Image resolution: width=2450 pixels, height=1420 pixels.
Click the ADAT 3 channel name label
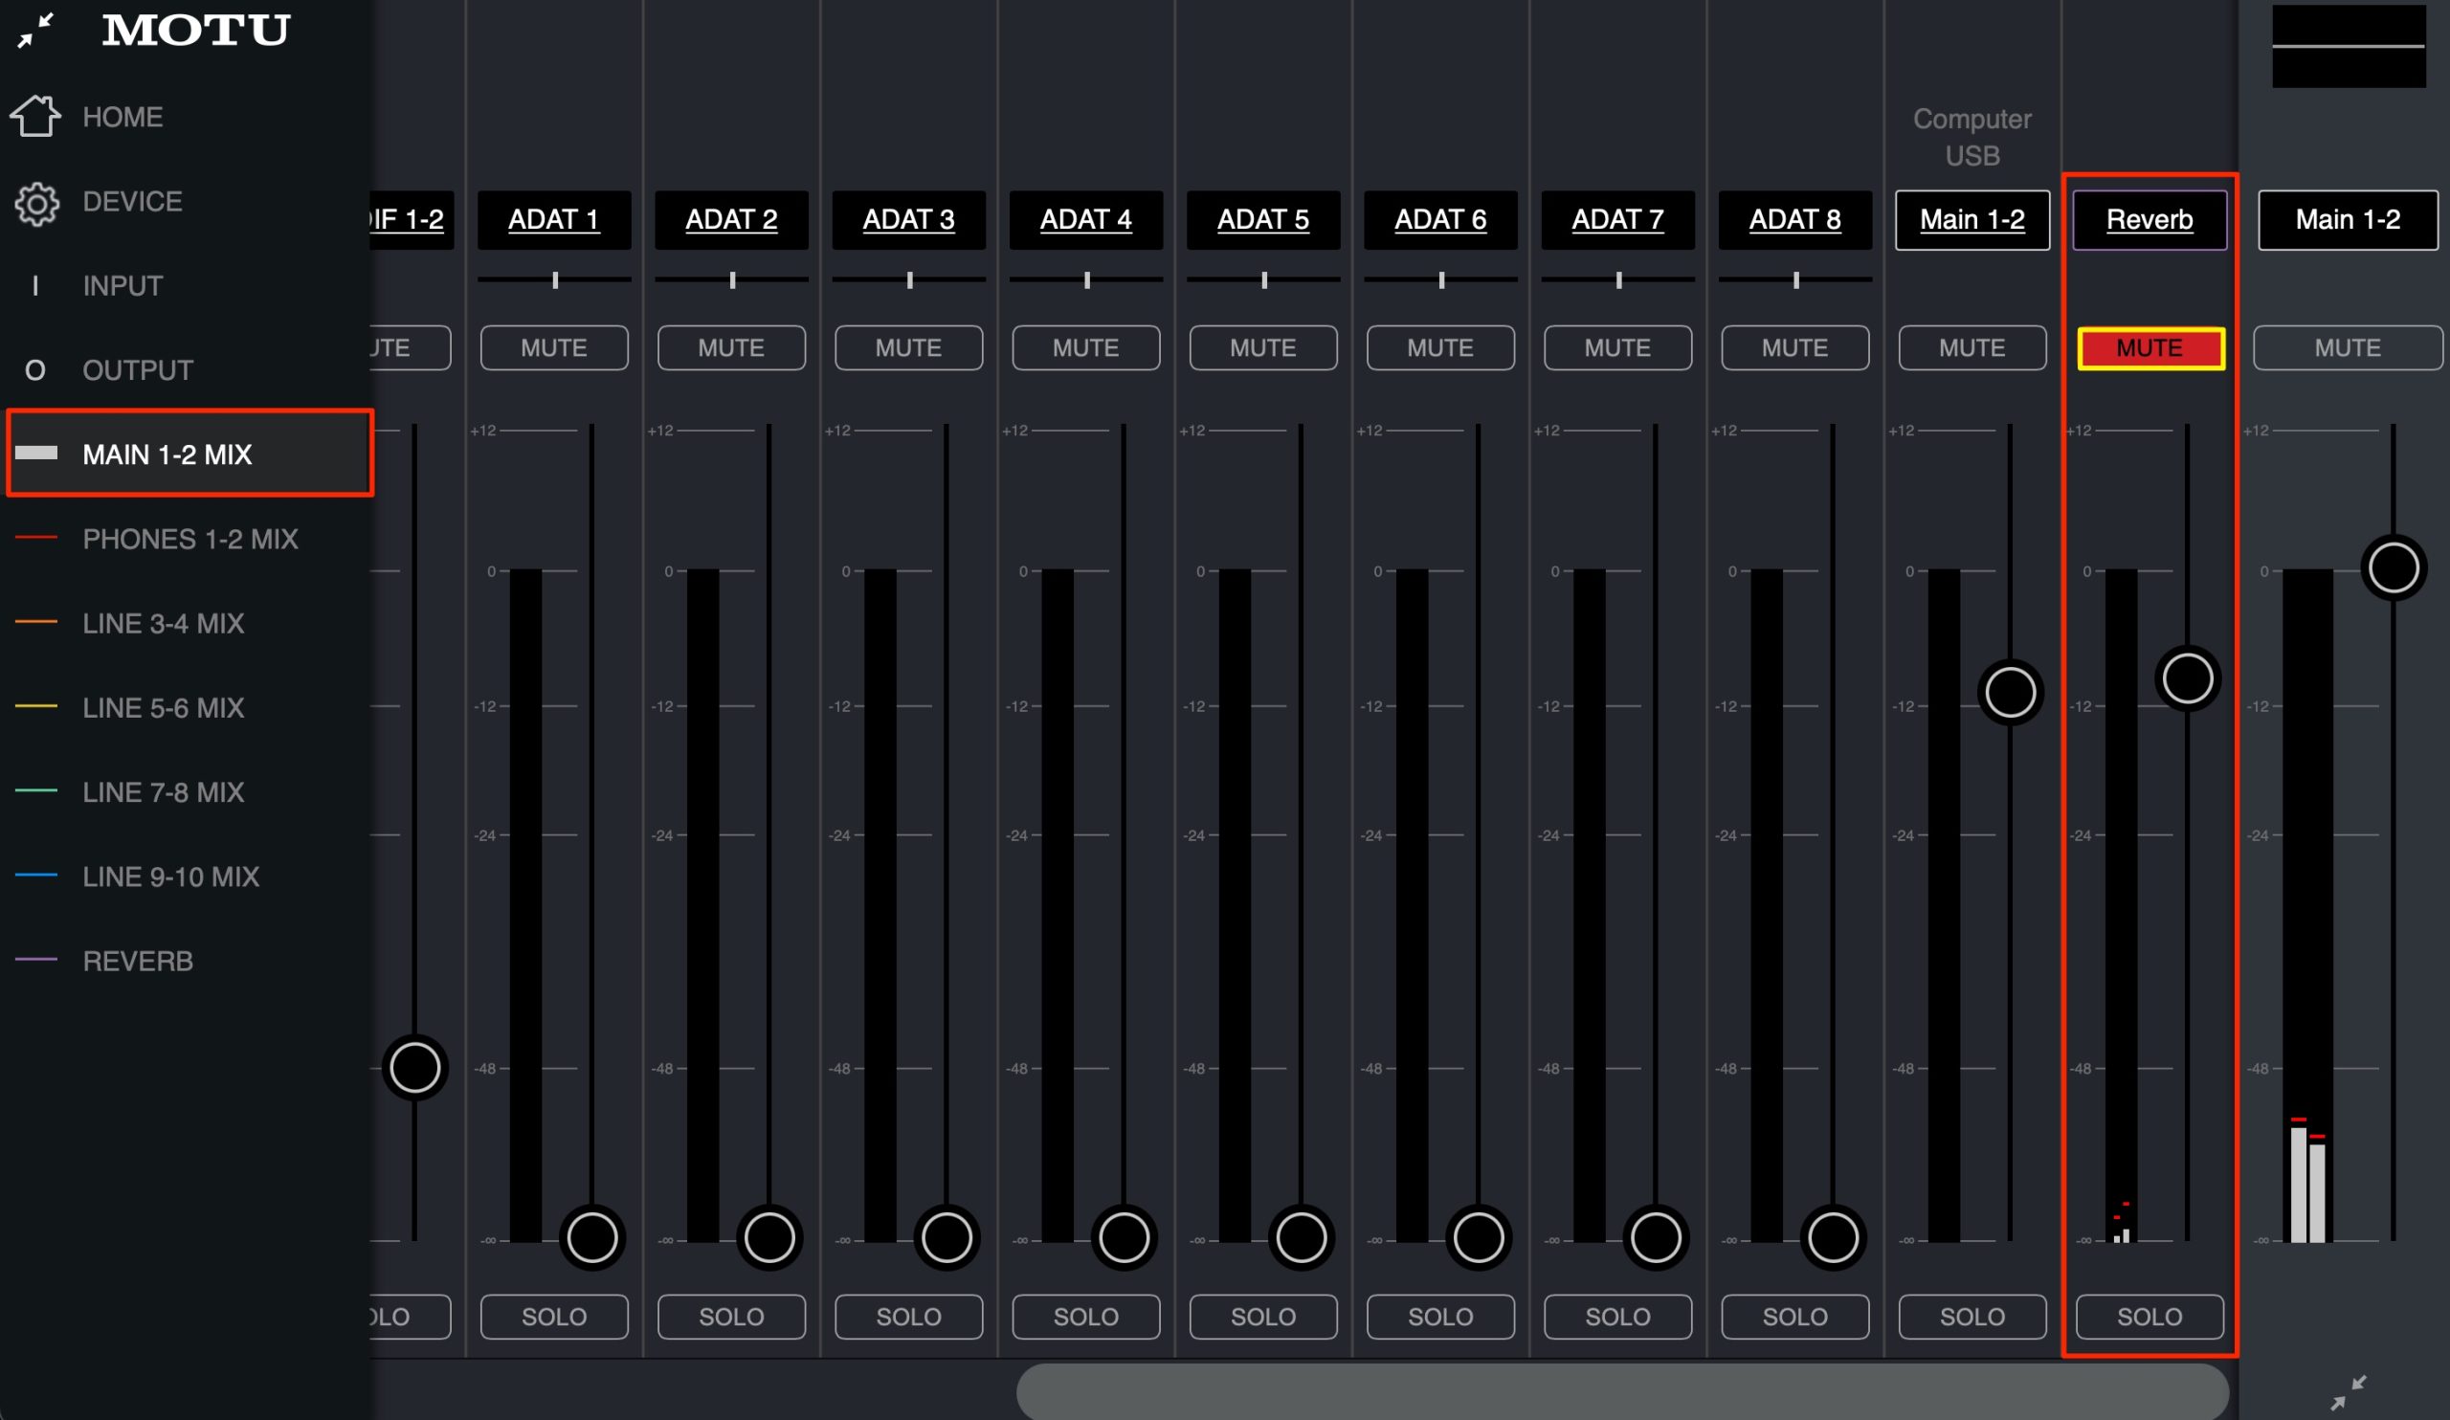click(909, 220)
